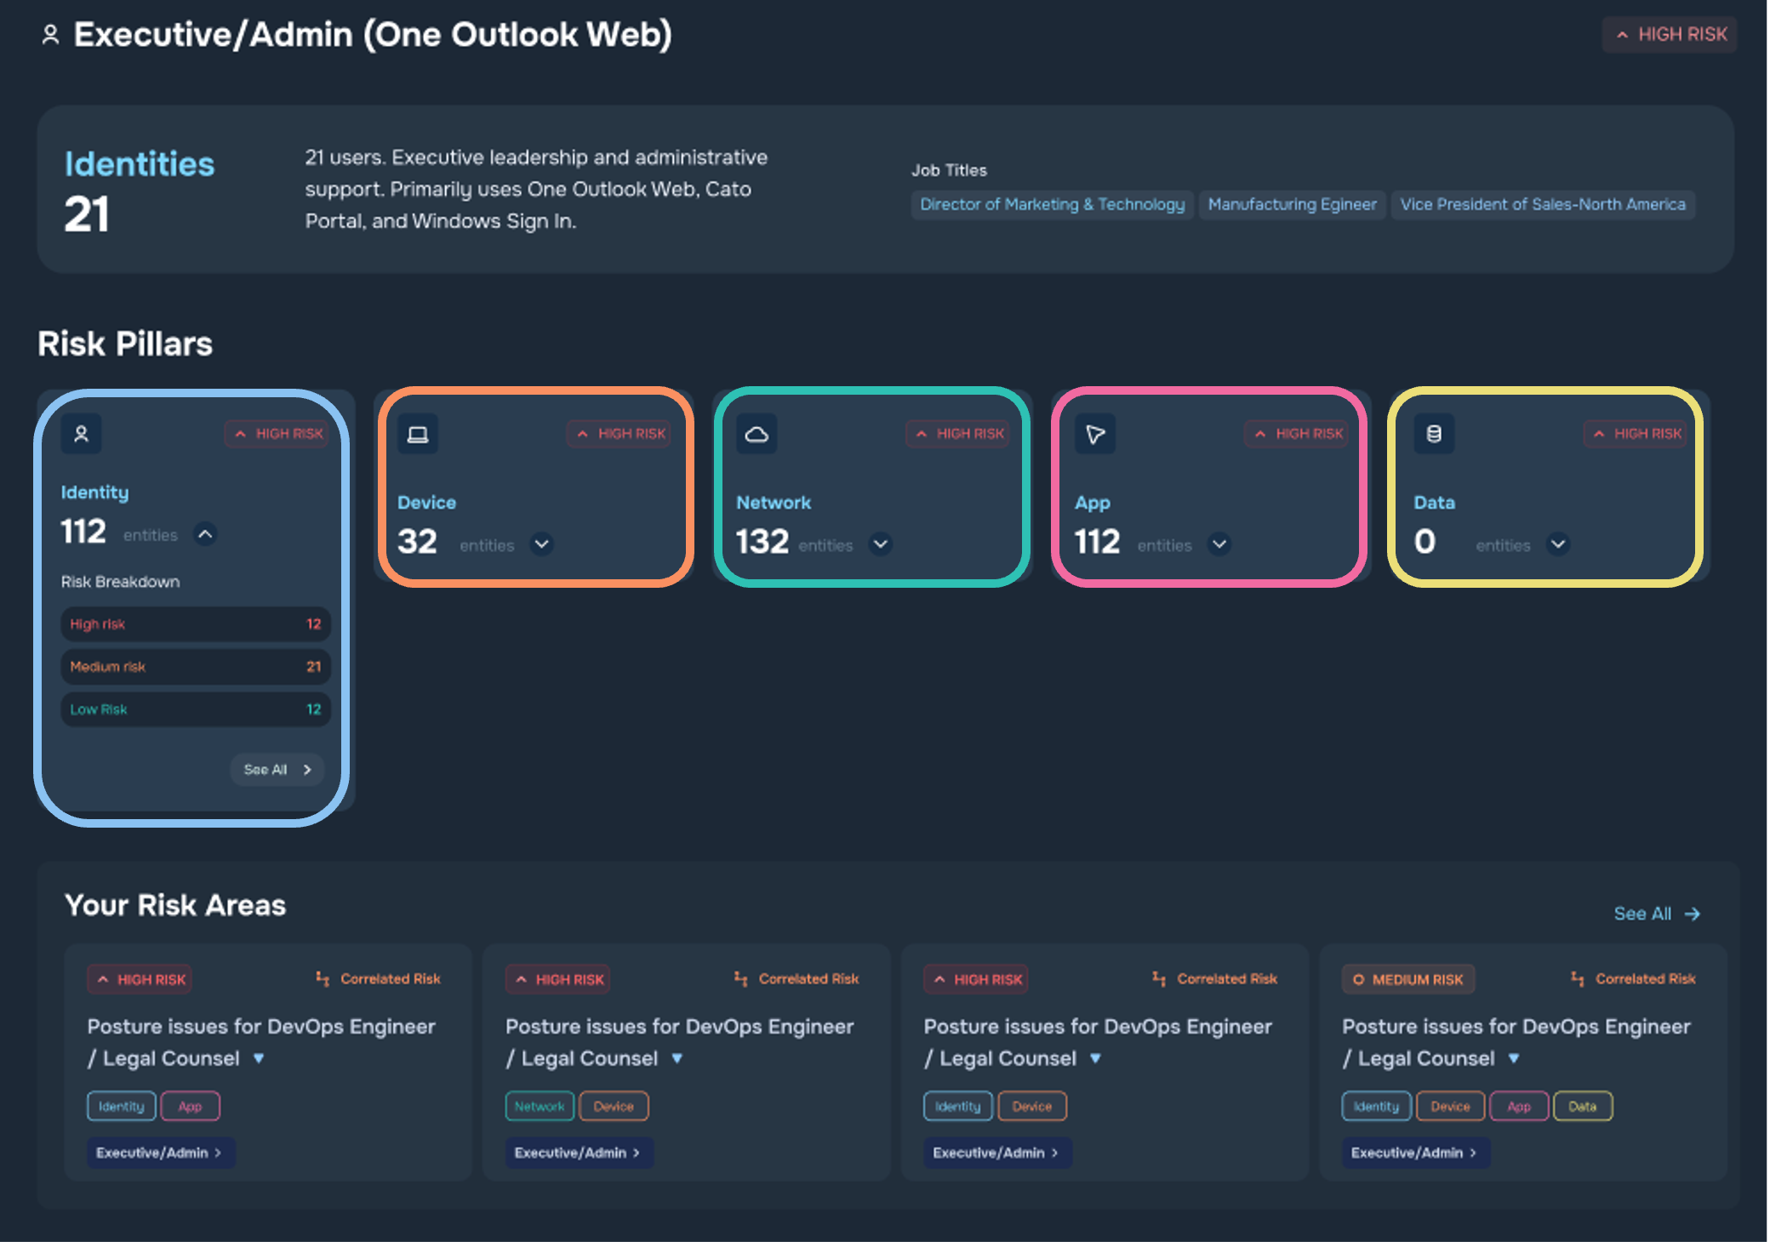Viewport: 1770px width, 1247px height.
Task: Expand the Device entities chevron
Action: point(542,544)
